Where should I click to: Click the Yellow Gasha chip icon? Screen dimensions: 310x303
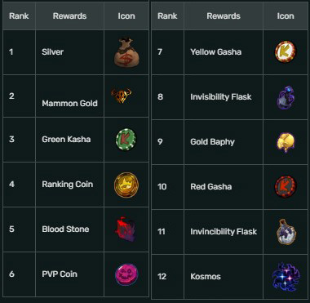click(x=286, y=51)
